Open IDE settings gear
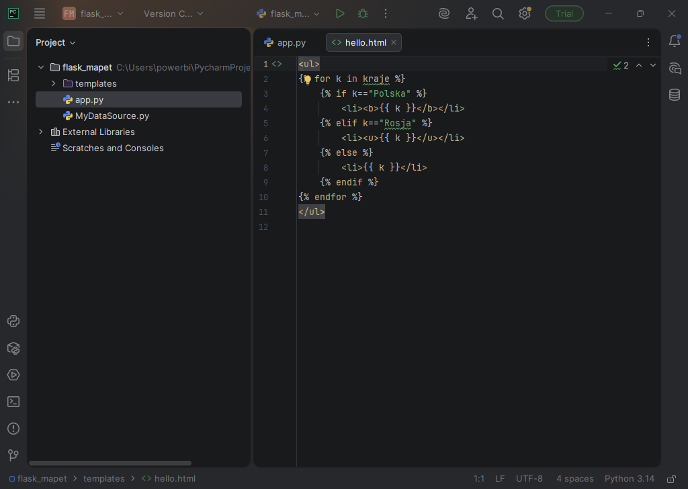Viewport: 688px width, 489px height. [524, 13]
